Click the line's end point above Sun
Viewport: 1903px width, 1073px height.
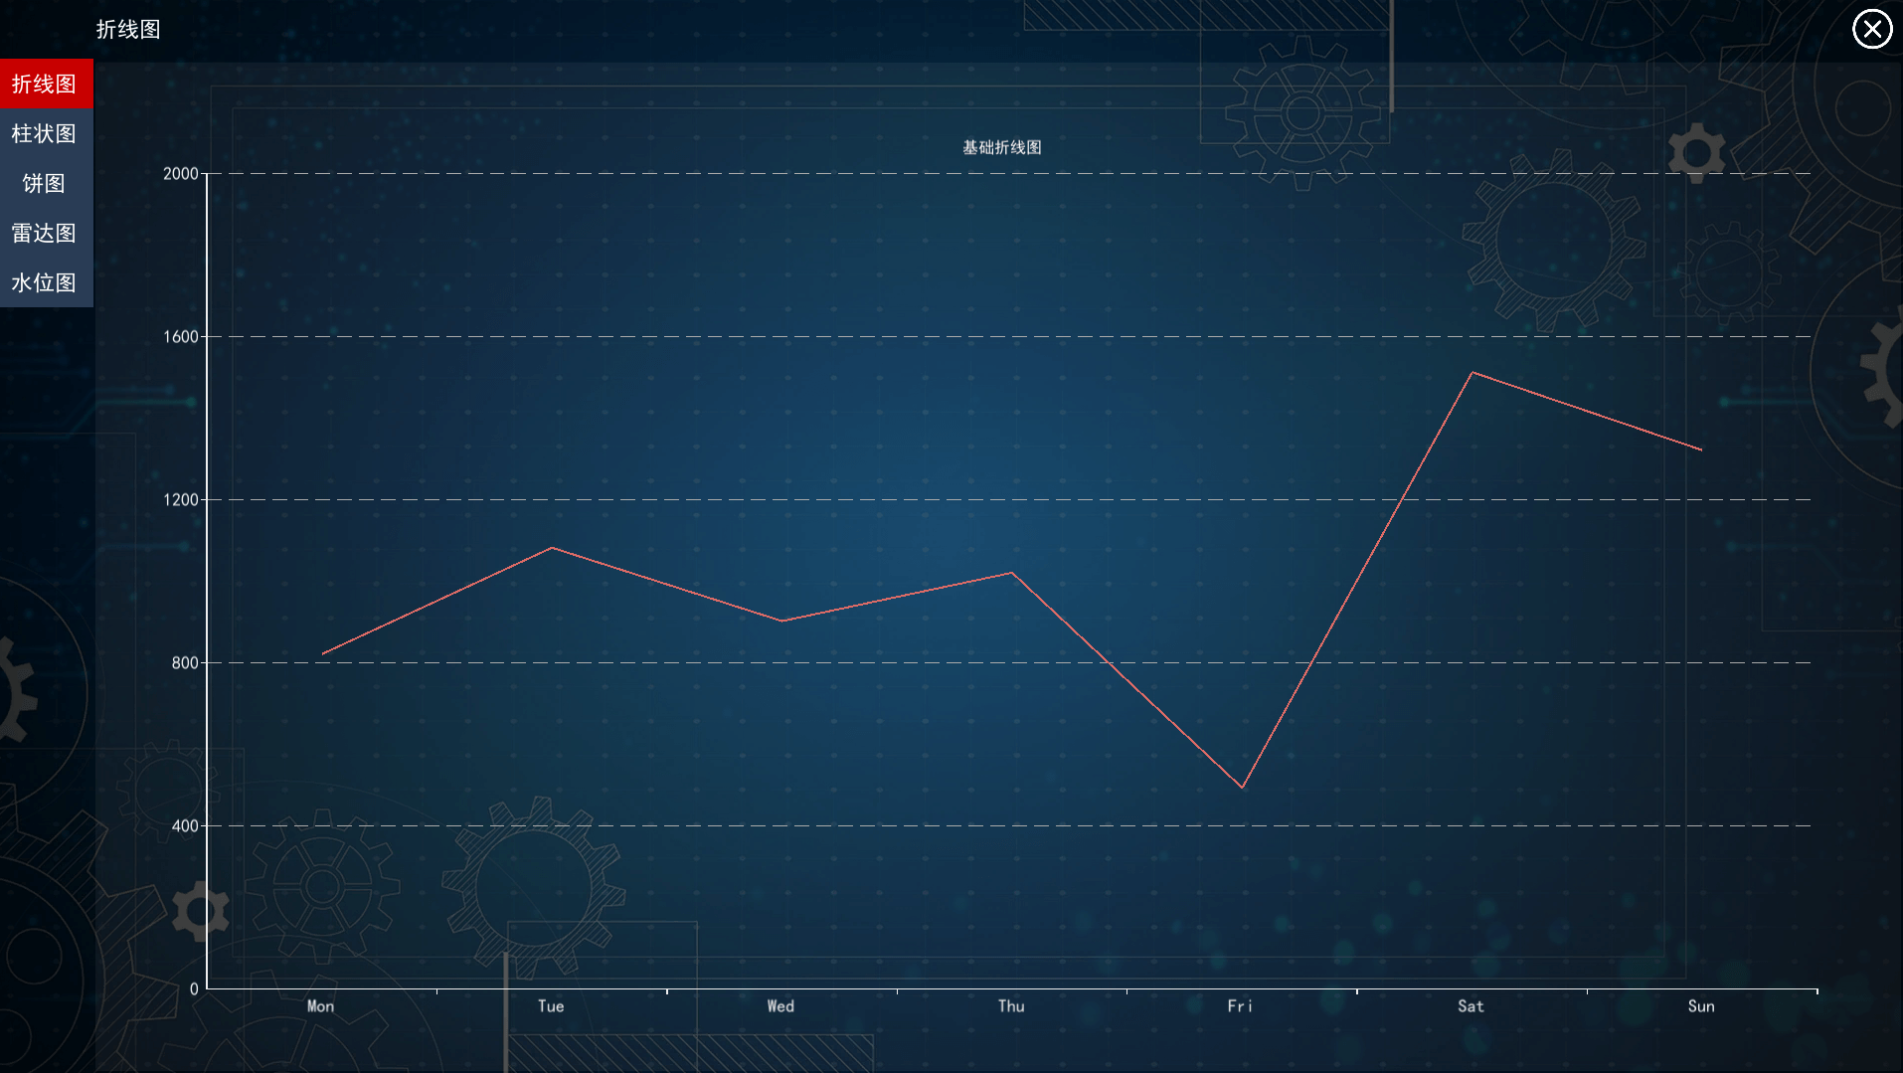point(1702,450)
